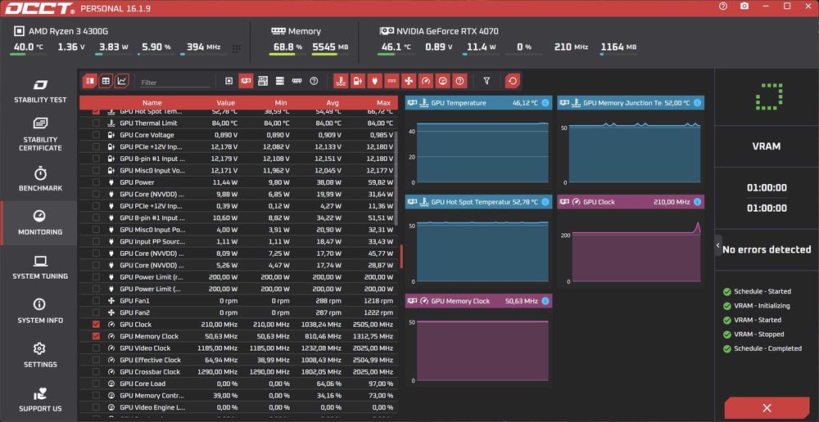Open the System Tuning section
The image size is (819, 422).
(40, 267)
